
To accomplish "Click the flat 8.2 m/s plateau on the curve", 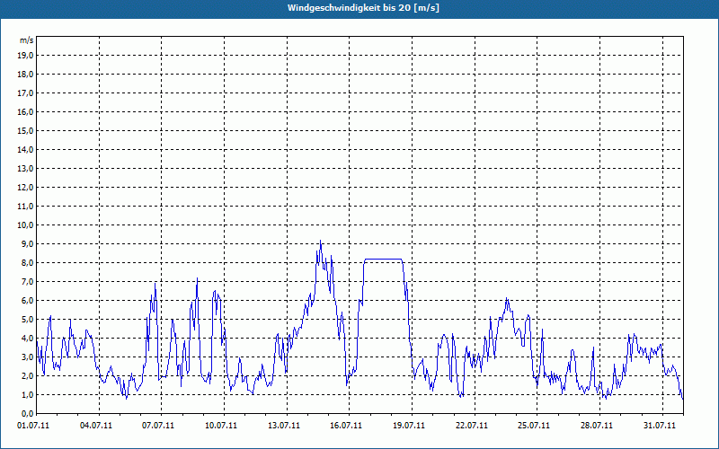I will point(384,260).
